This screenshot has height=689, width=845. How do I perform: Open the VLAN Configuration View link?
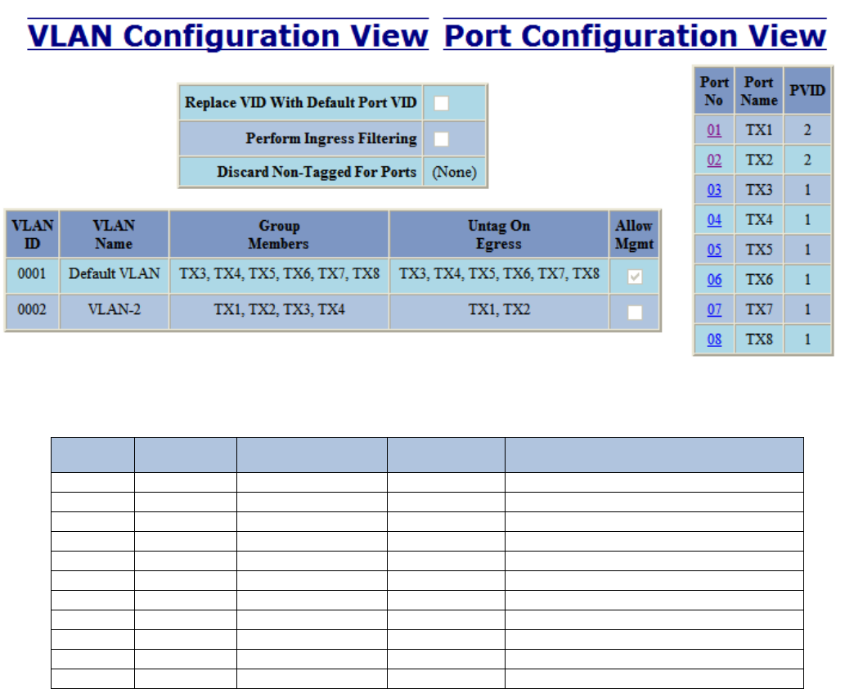point(228,35)
